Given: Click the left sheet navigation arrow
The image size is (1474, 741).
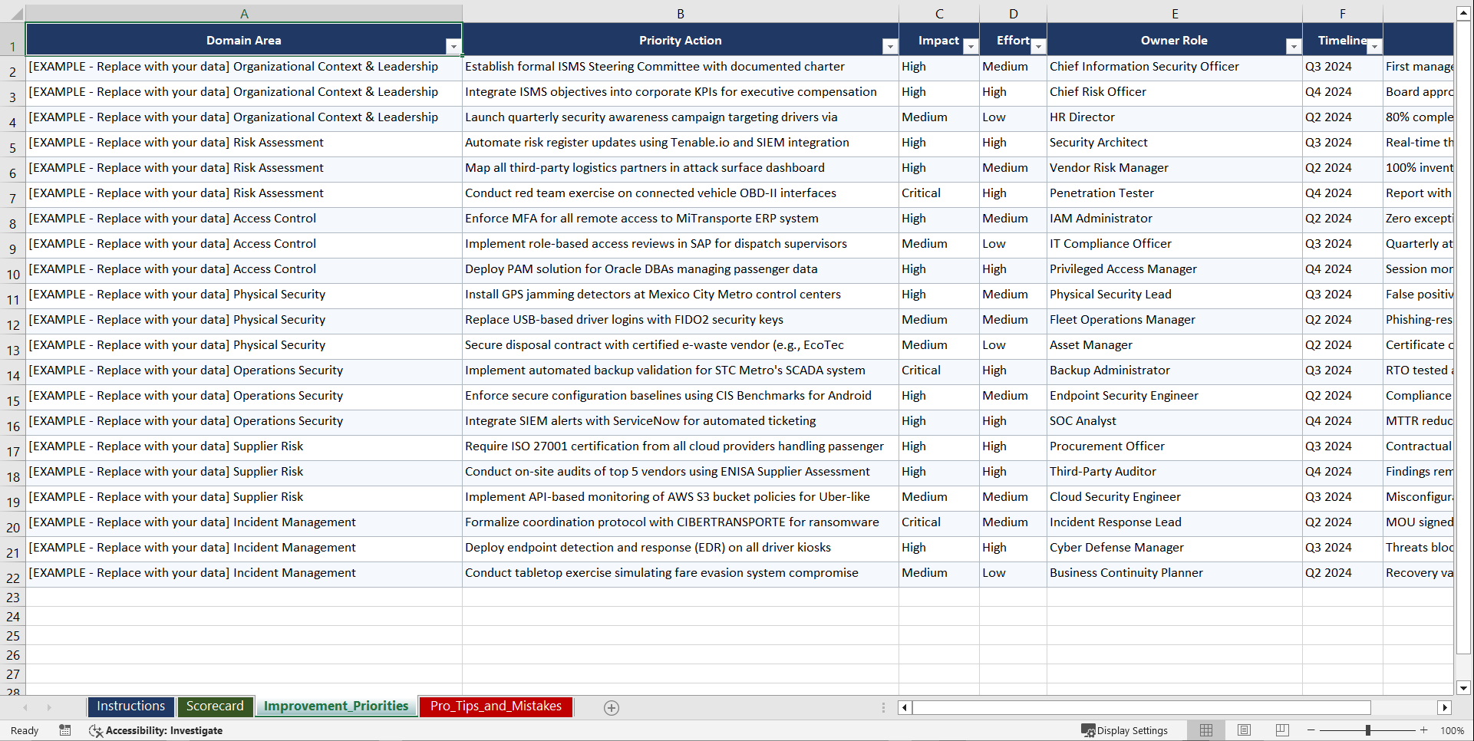Looking at the screenshot, I should tap(27, 707).
